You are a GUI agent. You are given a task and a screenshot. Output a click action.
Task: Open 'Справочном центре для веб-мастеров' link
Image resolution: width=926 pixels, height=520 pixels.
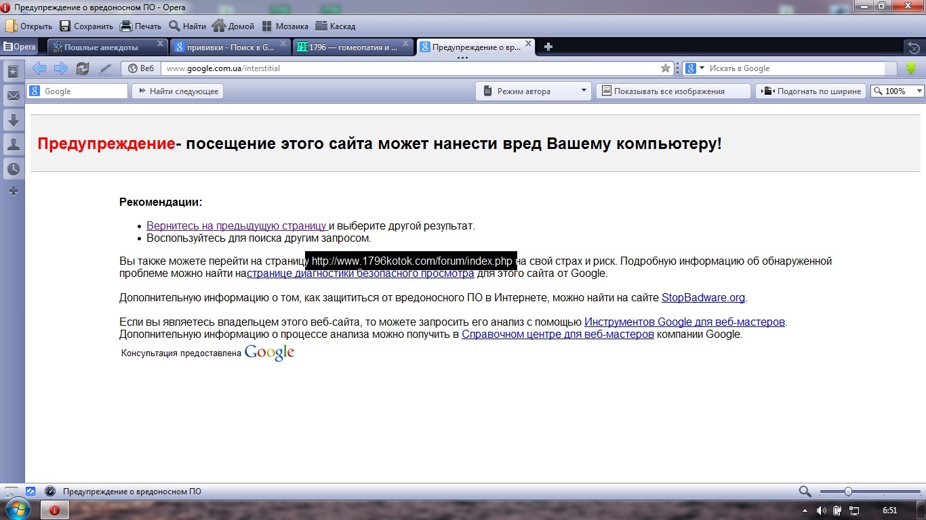point(558,334)
